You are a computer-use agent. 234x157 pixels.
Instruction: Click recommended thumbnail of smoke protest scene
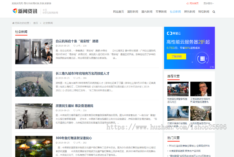pyautogui.click(x=178, y=113)
